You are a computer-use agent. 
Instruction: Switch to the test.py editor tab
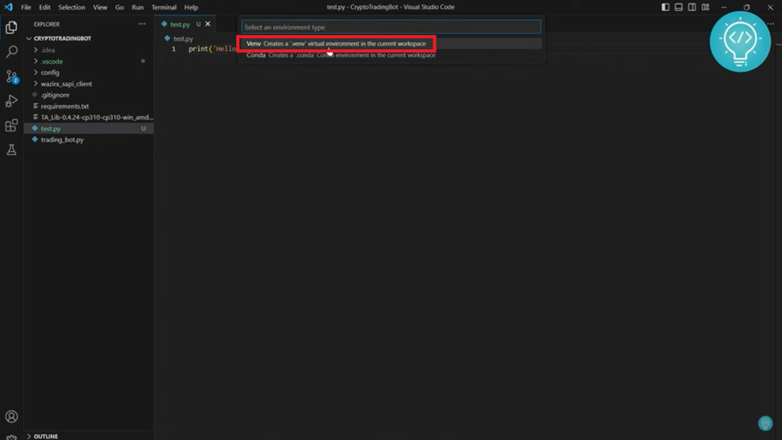pyautogui.click(x=180, y=23)
